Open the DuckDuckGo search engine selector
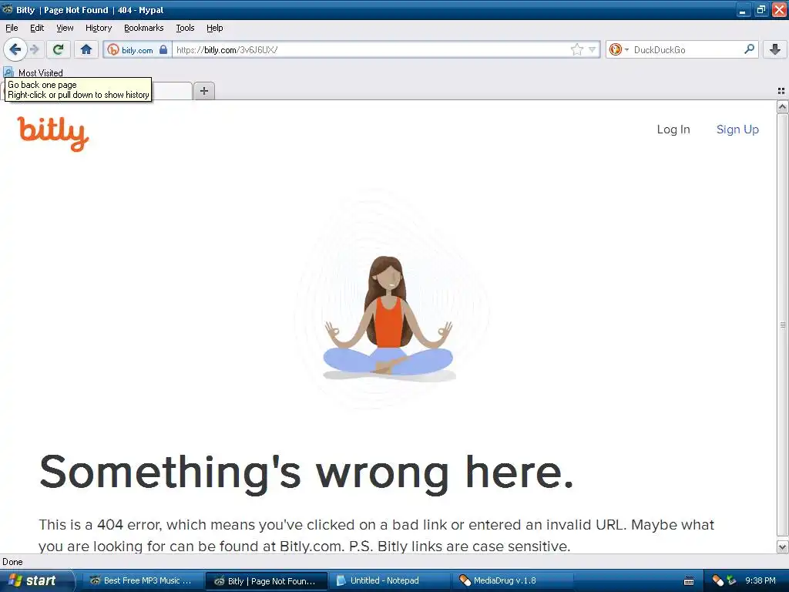The height and width of the screenshot is (592, 789). click(619, 49)
